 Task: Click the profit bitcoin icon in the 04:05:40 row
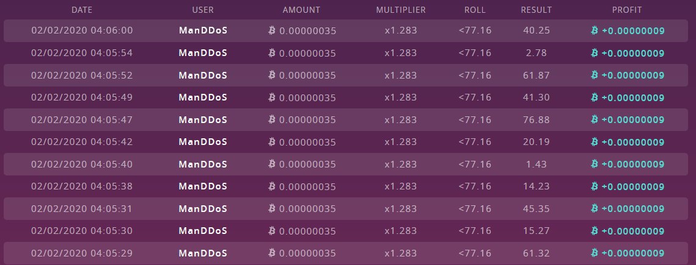click(x=595, y=164)
